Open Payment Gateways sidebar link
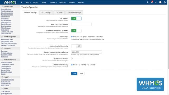This screenshot has height=95, width=169. pos(7,53)
